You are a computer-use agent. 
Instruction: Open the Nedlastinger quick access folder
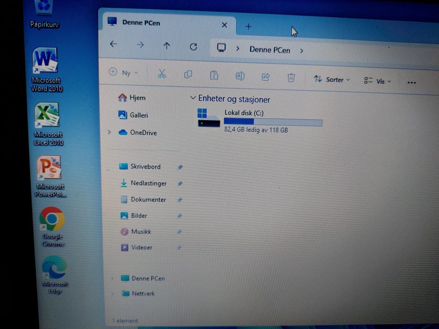click(x=143, y=183)
